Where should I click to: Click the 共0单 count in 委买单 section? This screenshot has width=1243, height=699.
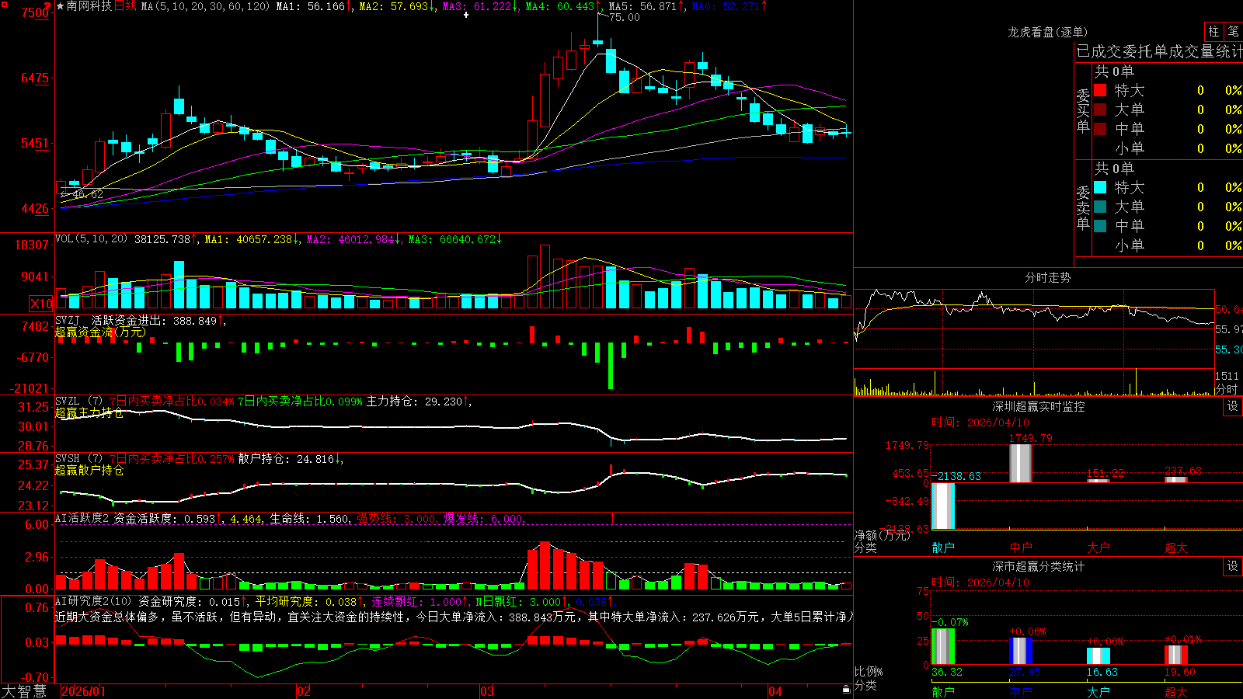click(x=1114, y=71)
